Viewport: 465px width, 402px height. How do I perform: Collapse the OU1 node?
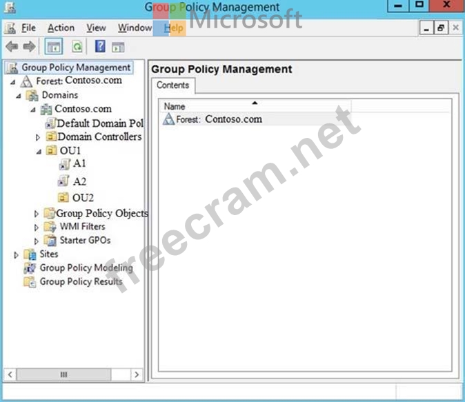tap(39, 152)
